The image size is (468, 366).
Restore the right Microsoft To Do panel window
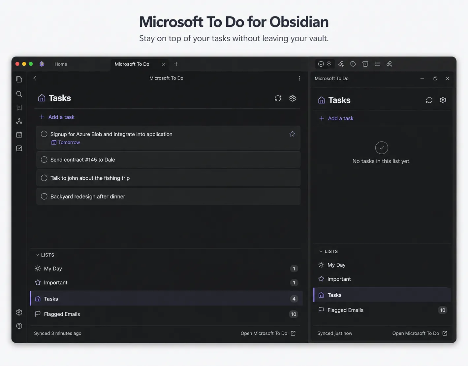(435, 79)
